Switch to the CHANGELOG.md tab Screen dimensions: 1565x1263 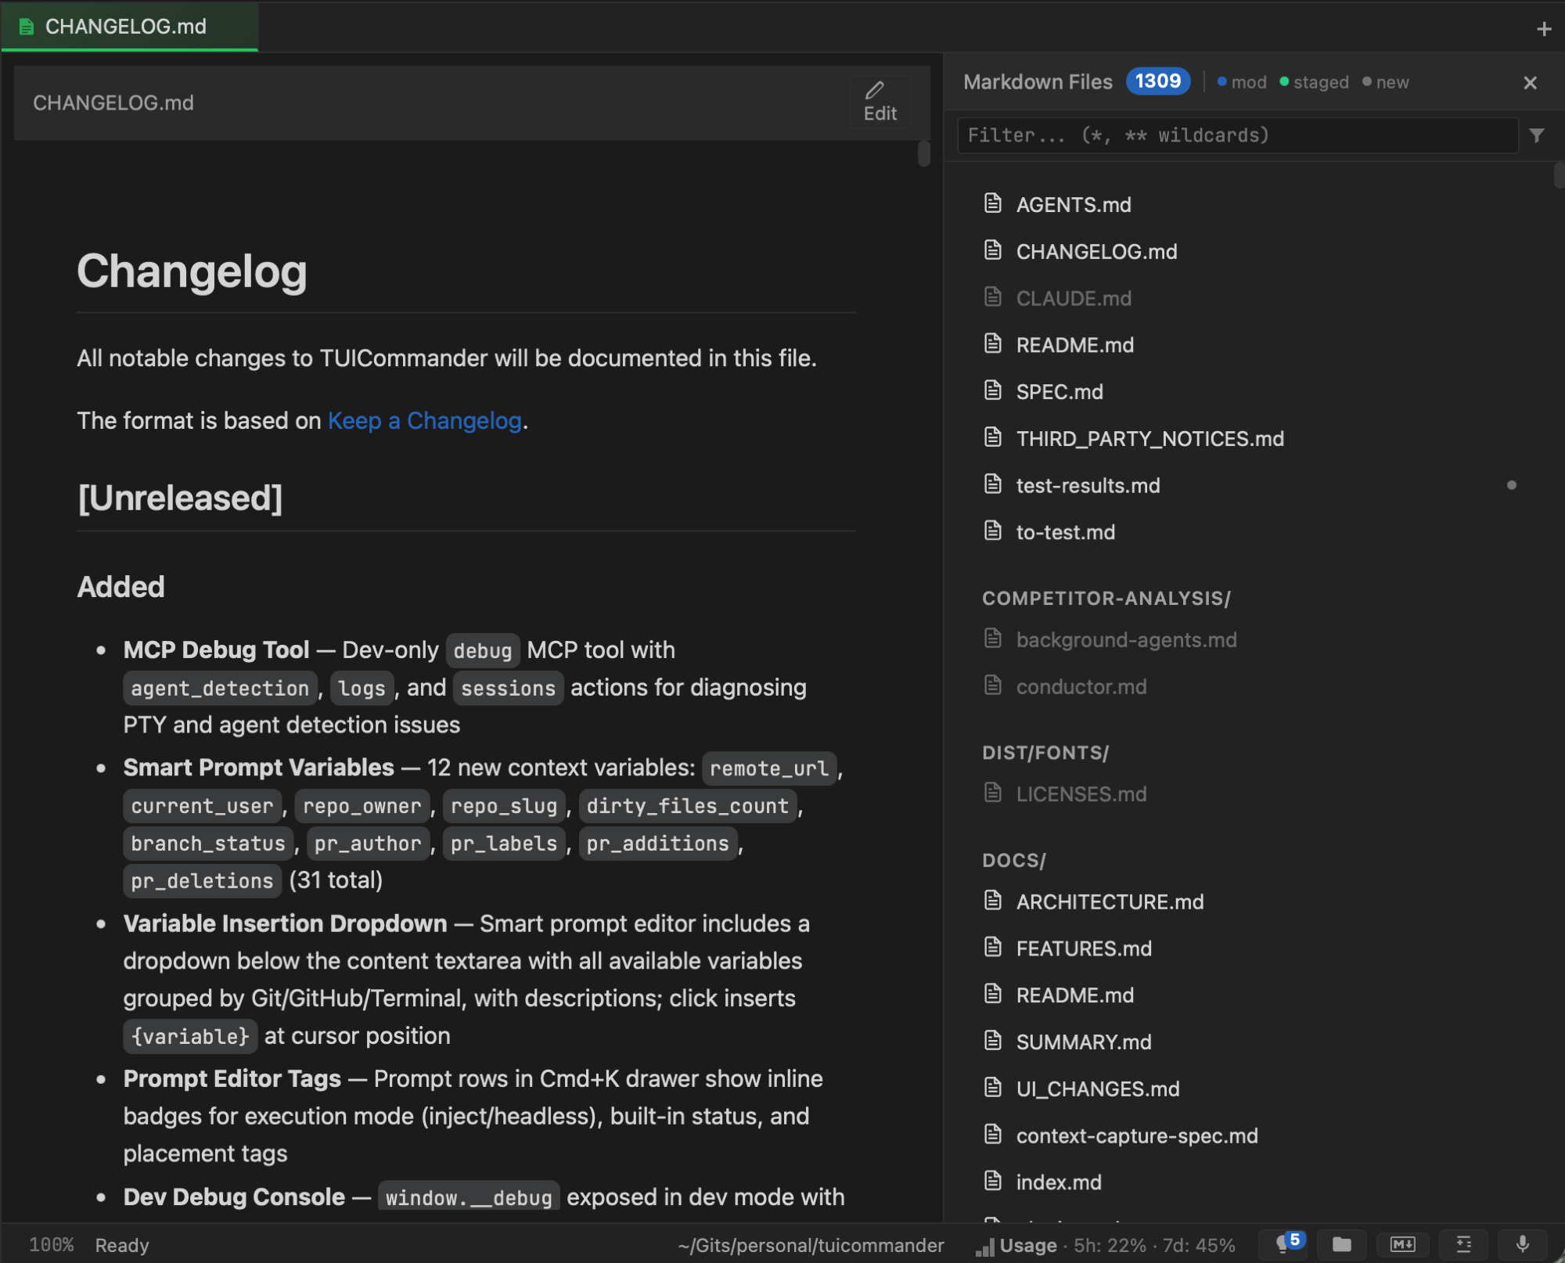click(x=125, y=27)
